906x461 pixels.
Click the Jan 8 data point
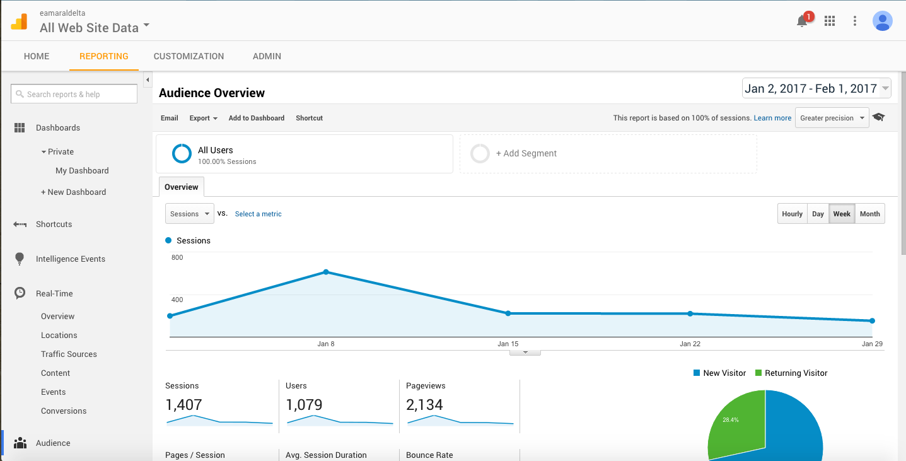coord(326,272)
